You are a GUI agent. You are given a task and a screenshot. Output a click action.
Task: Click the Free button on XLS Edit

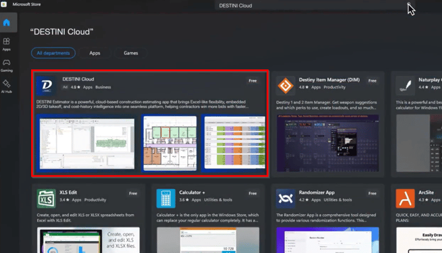tap(133, 193)
